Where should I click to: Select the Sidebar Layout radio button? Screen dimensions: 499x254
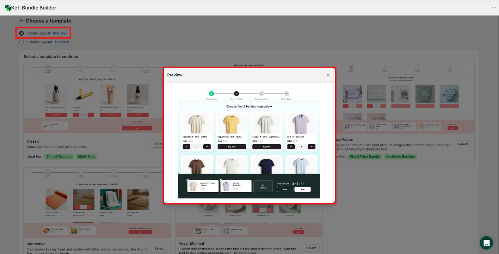click(22, 42)
